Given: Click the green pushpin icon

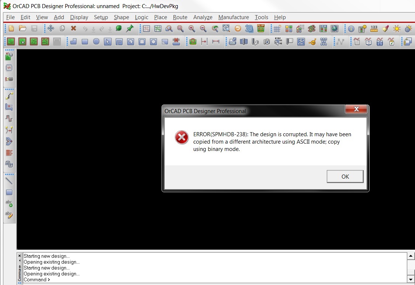Looking at the screenshot, I should pos(130,28).
